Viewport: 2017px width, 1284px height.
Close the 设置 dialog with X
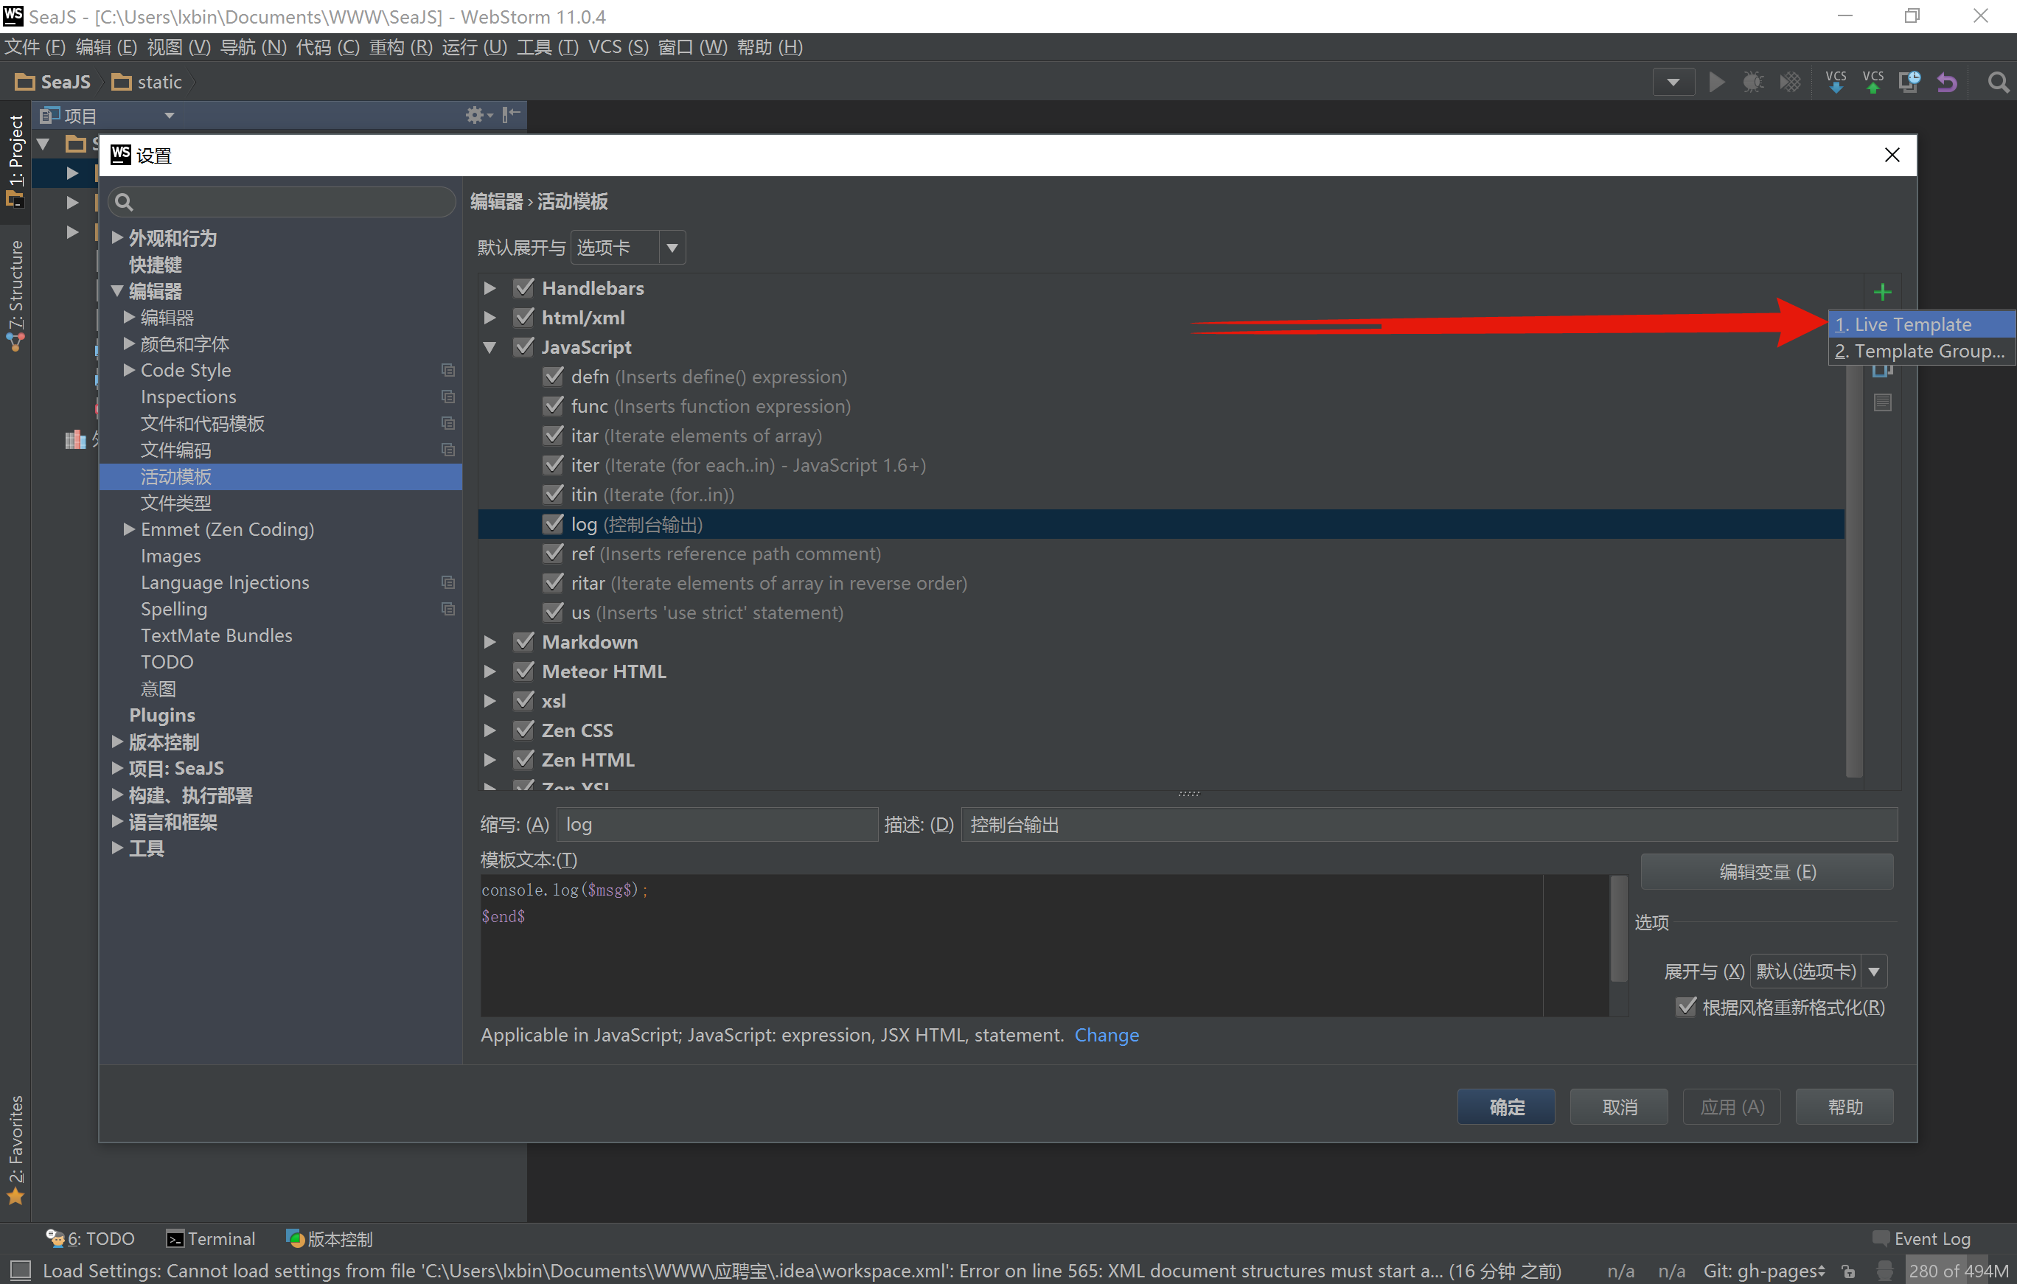click(x=1892, y=155)
